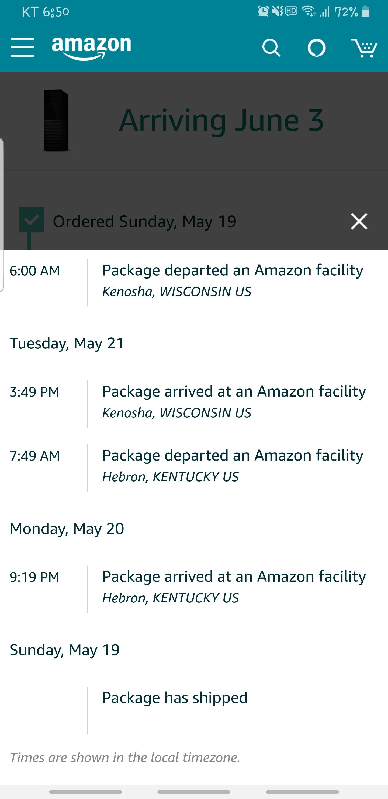Viewport: 388px width, 799px height.
Task: Tap the Wi-Fi signal status icon
Action: [x=308, y=12]
